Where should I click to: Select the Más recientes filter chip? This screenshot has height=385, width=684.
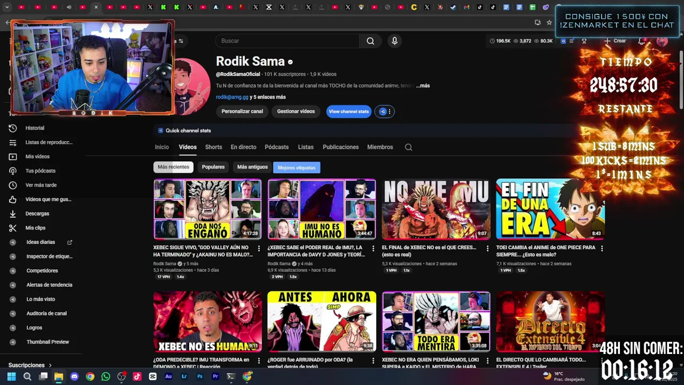173,167
